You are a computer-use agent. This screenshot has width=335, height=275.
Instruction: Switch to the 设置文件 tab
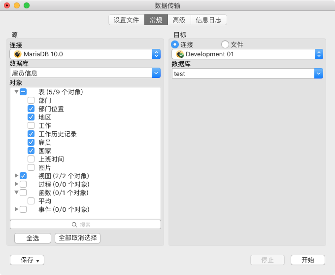pyautogui.click(x=126, y=20)
